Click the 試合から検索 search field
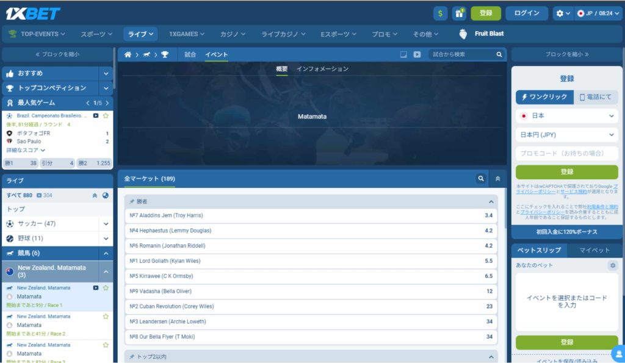Screen dimensions: 625x363 (463, 54)
